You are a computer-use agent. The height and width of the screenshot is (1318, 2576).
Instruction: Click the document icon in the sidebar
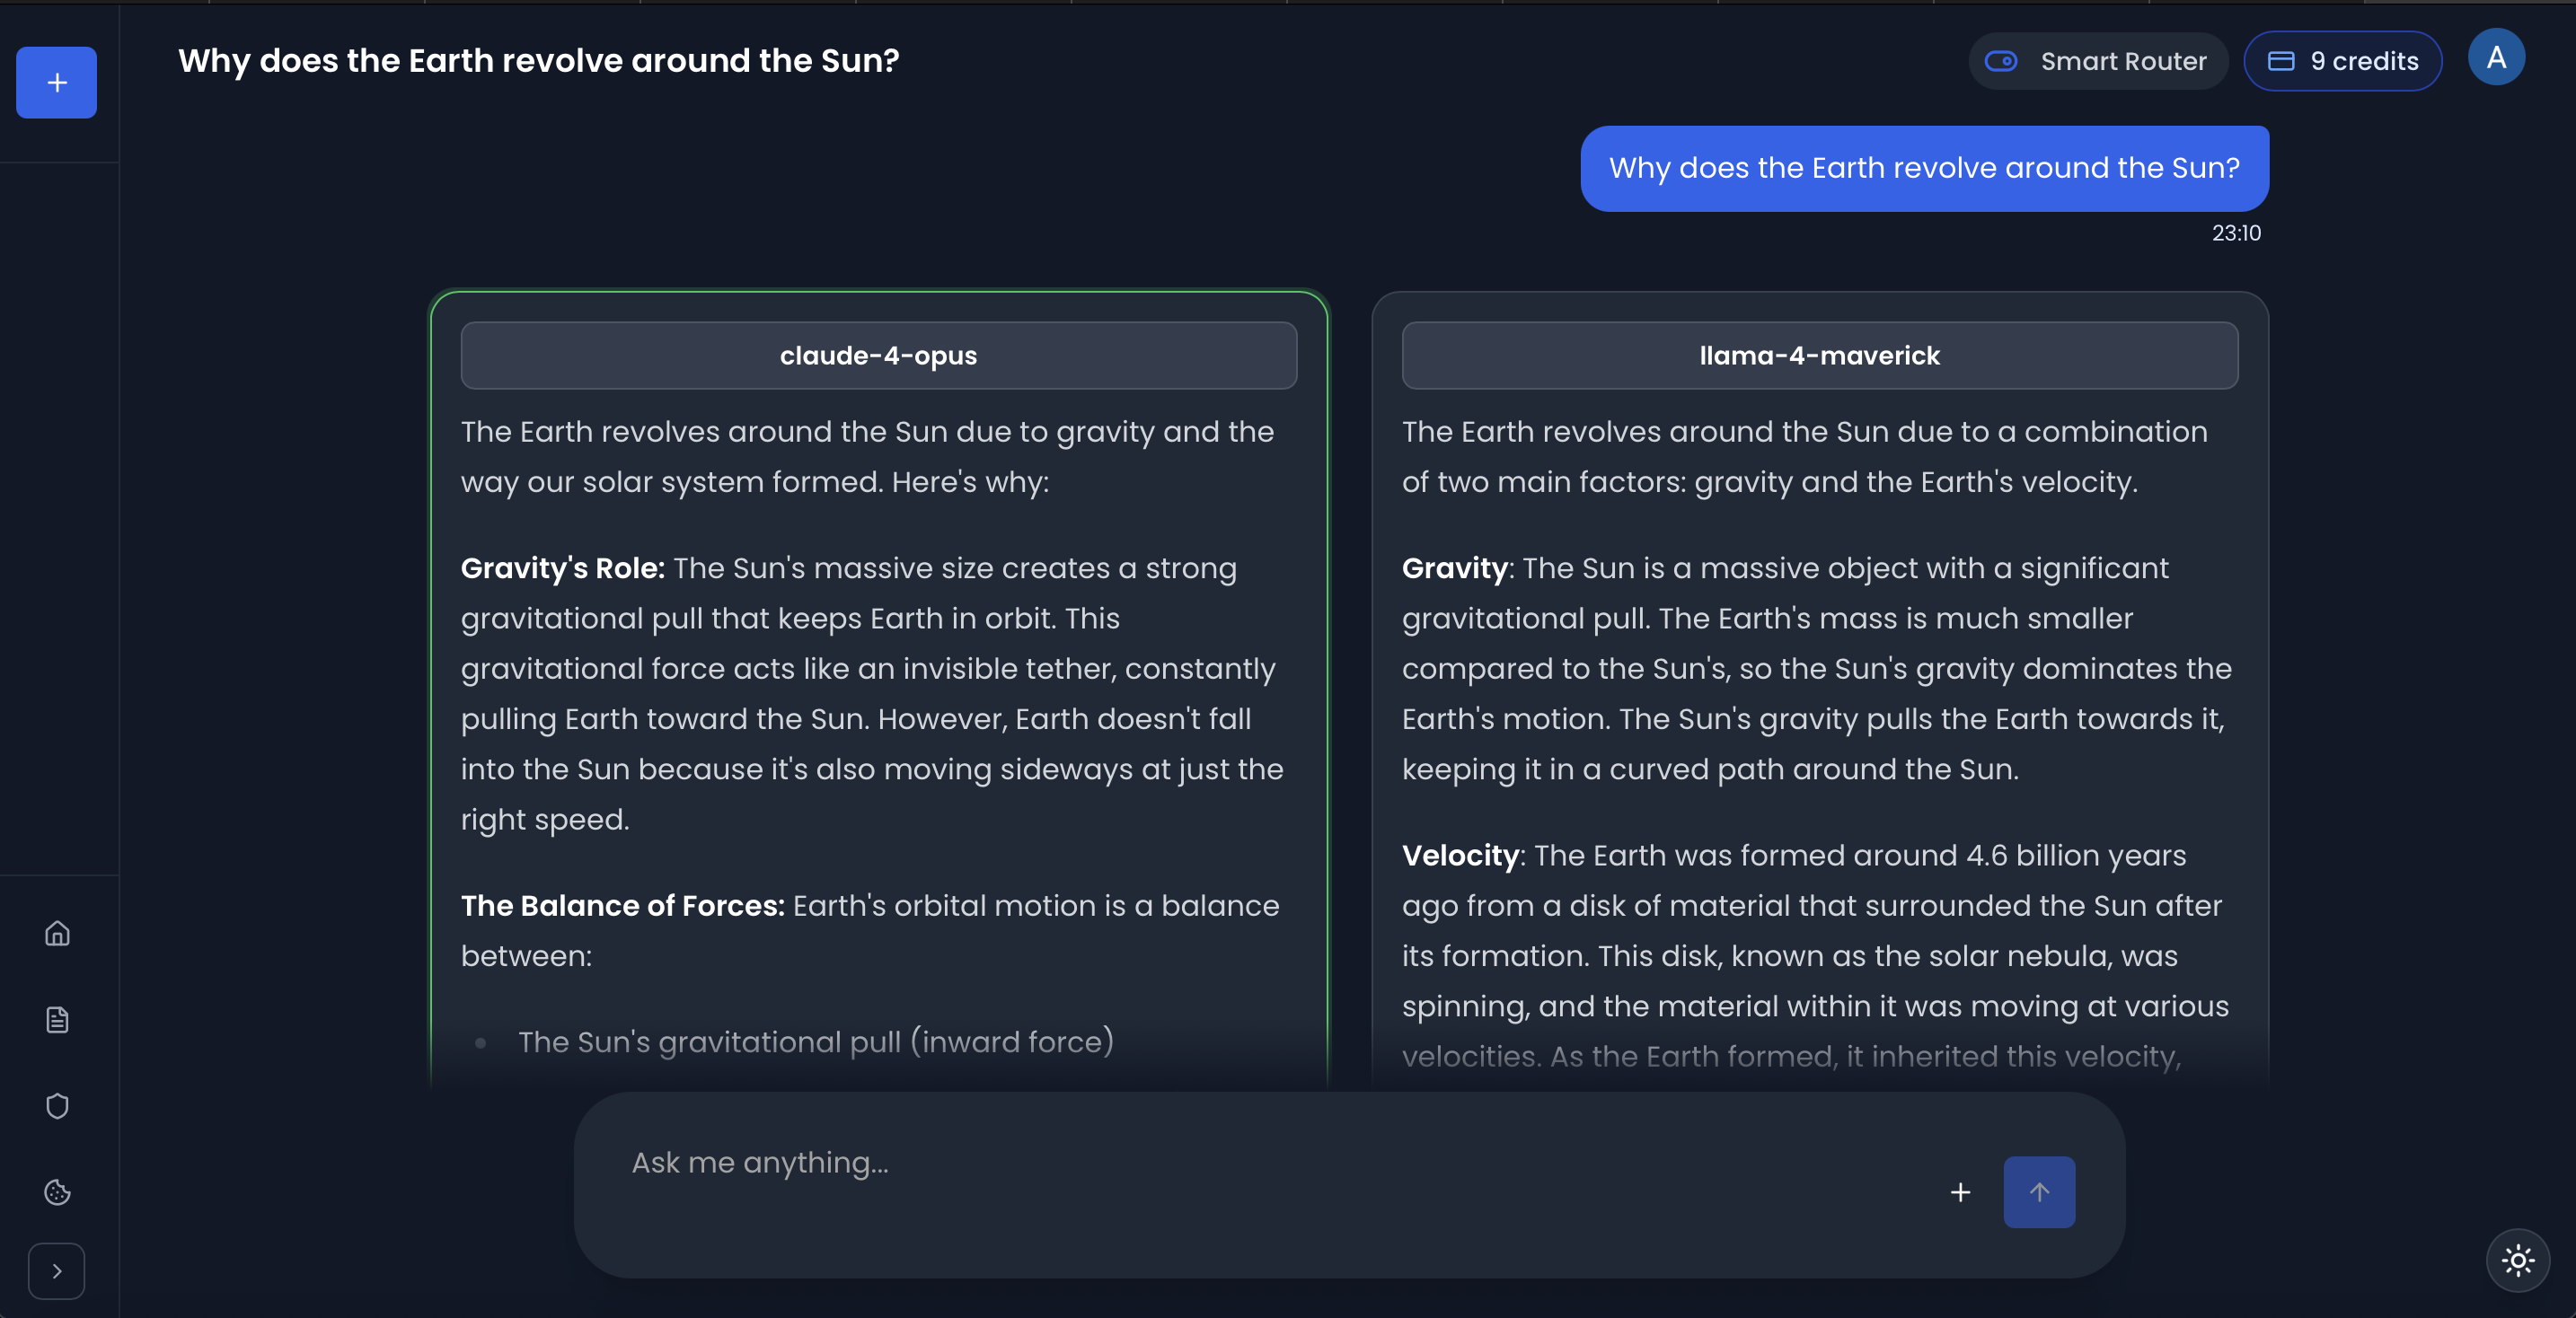click(x=57, y=1019)
